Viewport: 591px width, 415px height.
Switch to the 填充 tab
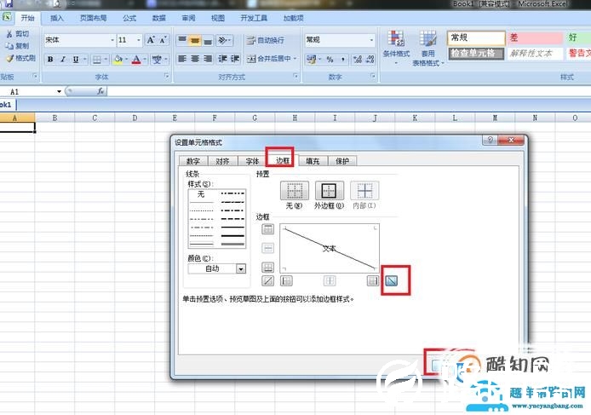click(313, 160)
